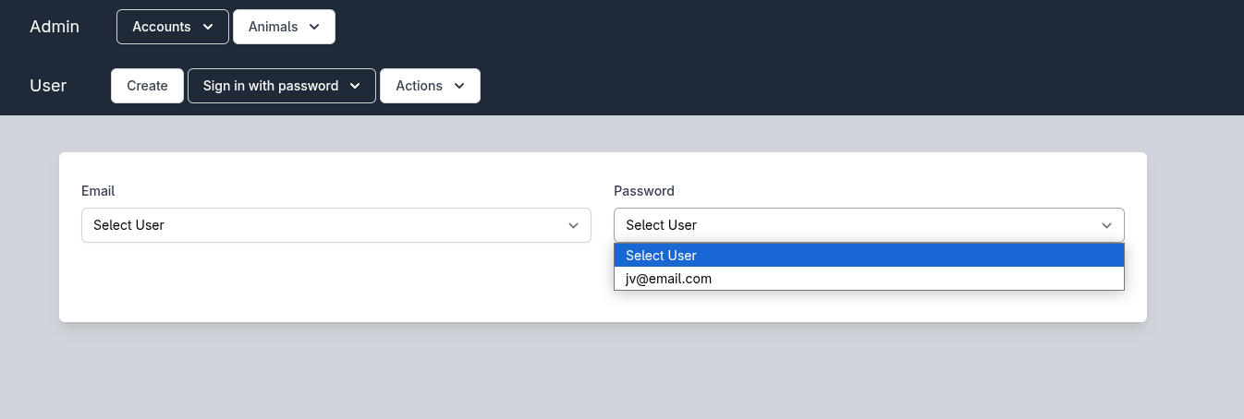Click the chevron icon on Accounts button

(208, 27)
